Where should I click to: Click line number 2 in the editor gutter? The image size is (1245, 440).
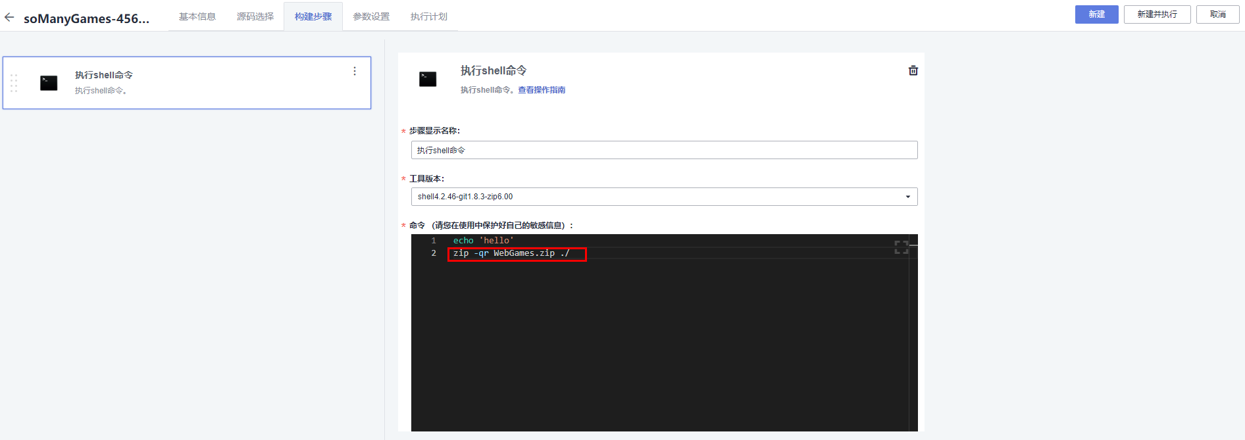coord(434,253)
